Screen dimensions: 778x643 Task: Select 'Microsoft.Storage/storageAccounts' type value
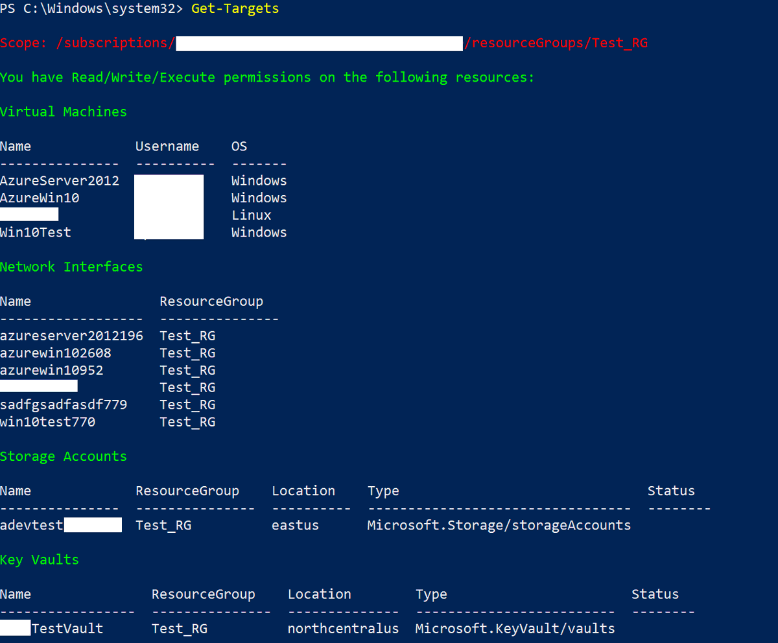(499, 525)
